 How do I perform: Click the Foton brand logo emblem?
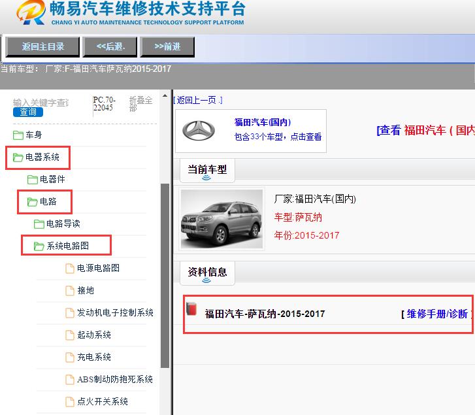[x=199, y=131]
